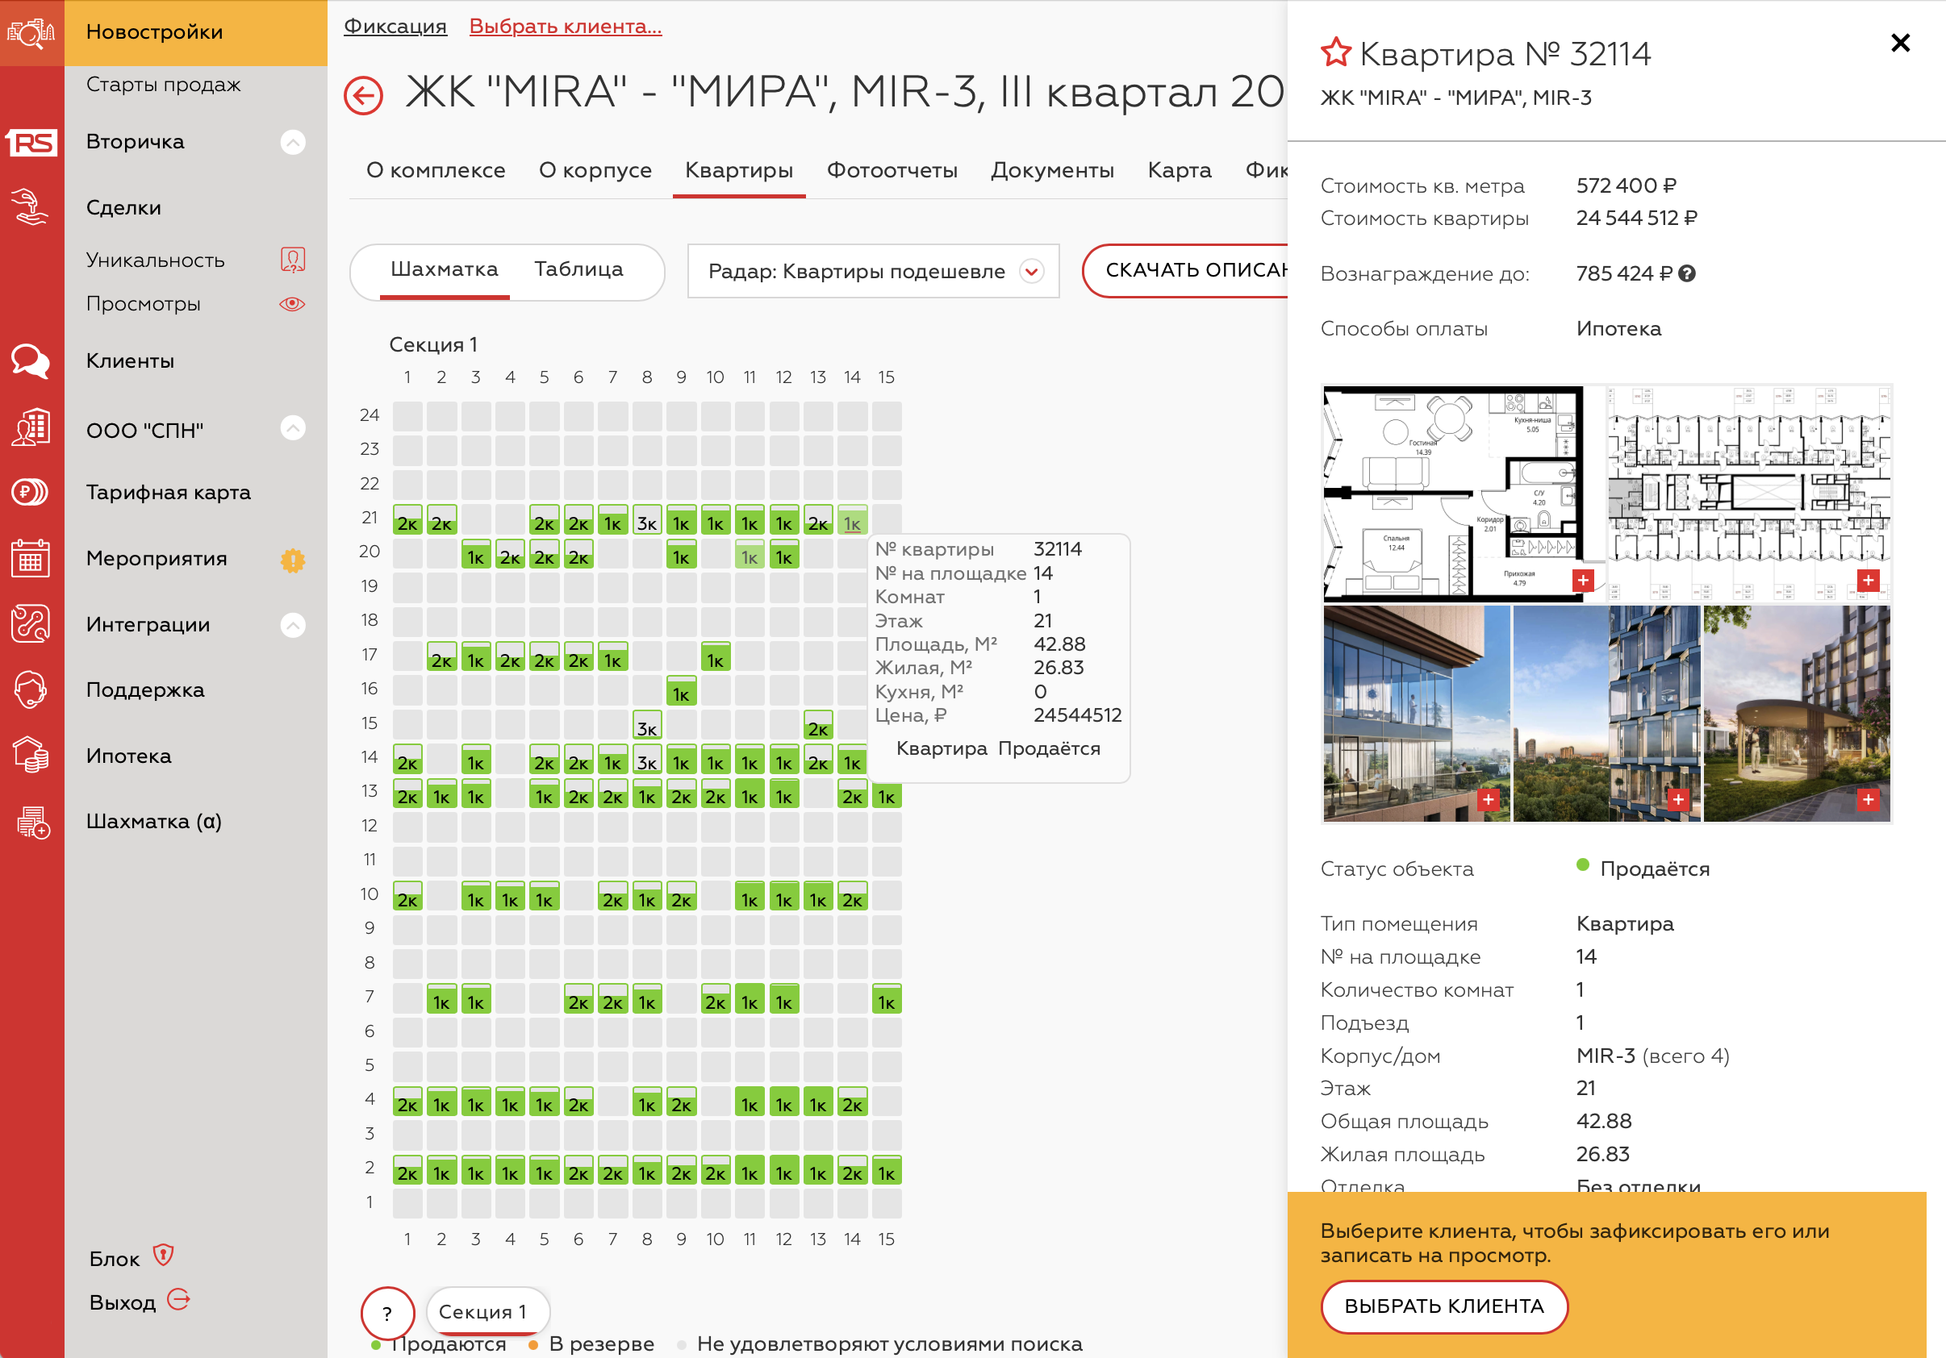Expand the ООО "СПН" menu chevron
Screen dimensions: 1946x1358
[292, 429]
